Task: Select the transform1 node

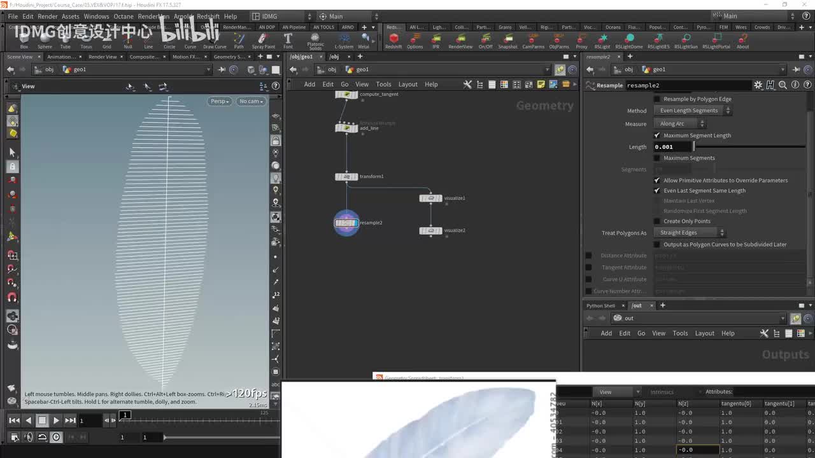Action: (346, 176)
